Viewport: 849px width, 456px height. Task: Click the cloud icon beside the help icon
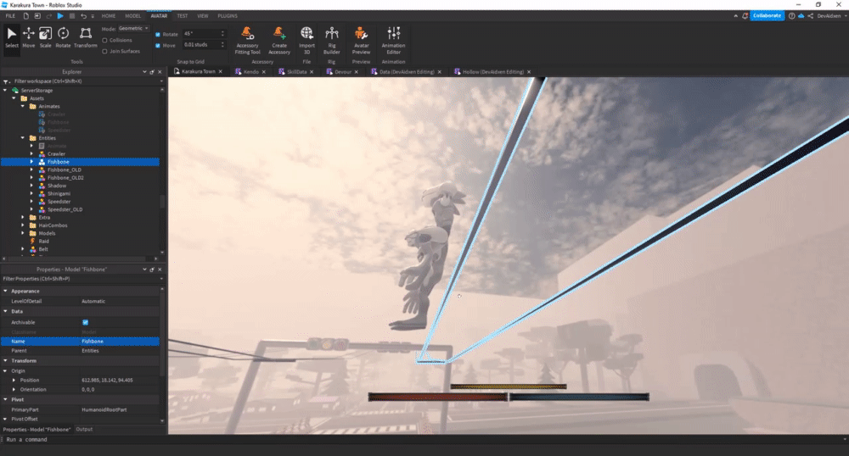click(801, 15)
